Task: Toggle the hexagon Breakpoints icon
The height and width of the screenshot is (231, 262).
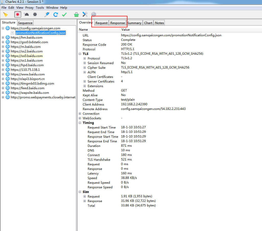Action: (x=35, y=15)
